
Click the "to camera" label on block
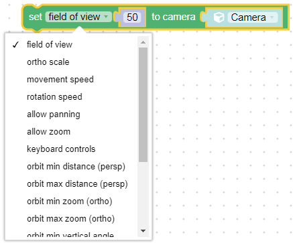coord(174,17)
